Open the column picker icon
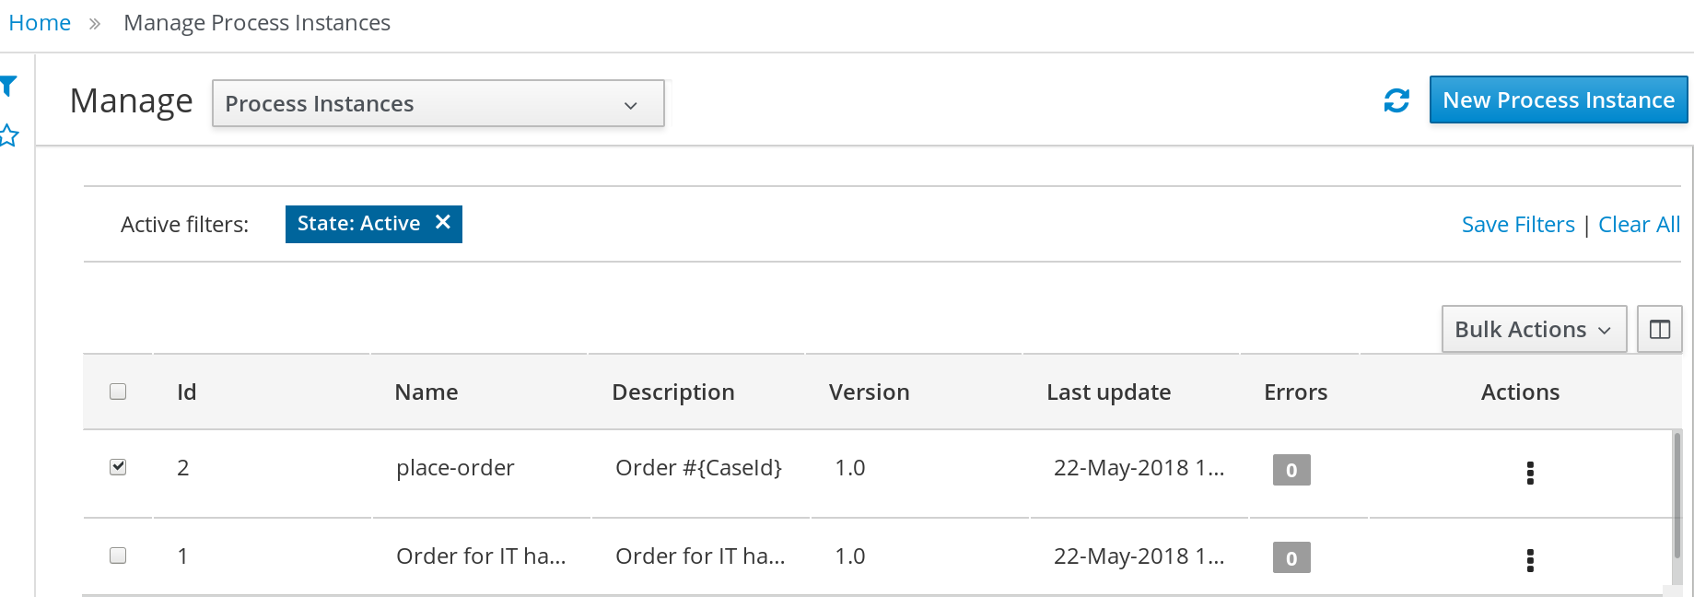Screen dimensions: 1694x597 point(1660,329)
